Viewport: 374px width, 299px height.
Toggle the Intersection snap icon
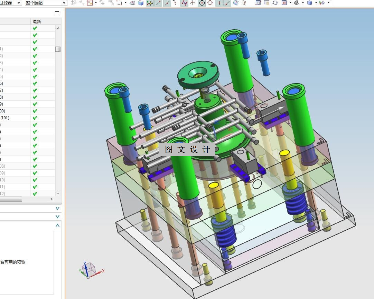[x=193, y=3]
